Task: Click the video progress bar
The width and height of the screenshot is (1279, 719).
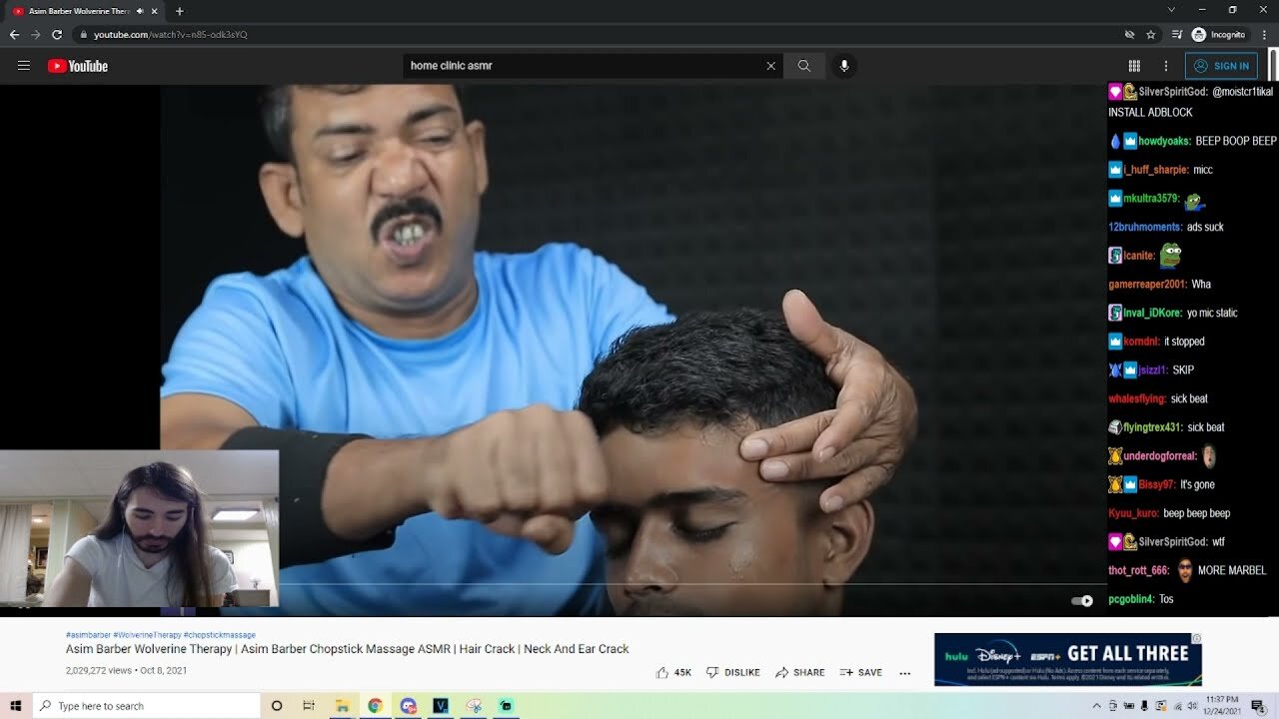Action: 691,583
